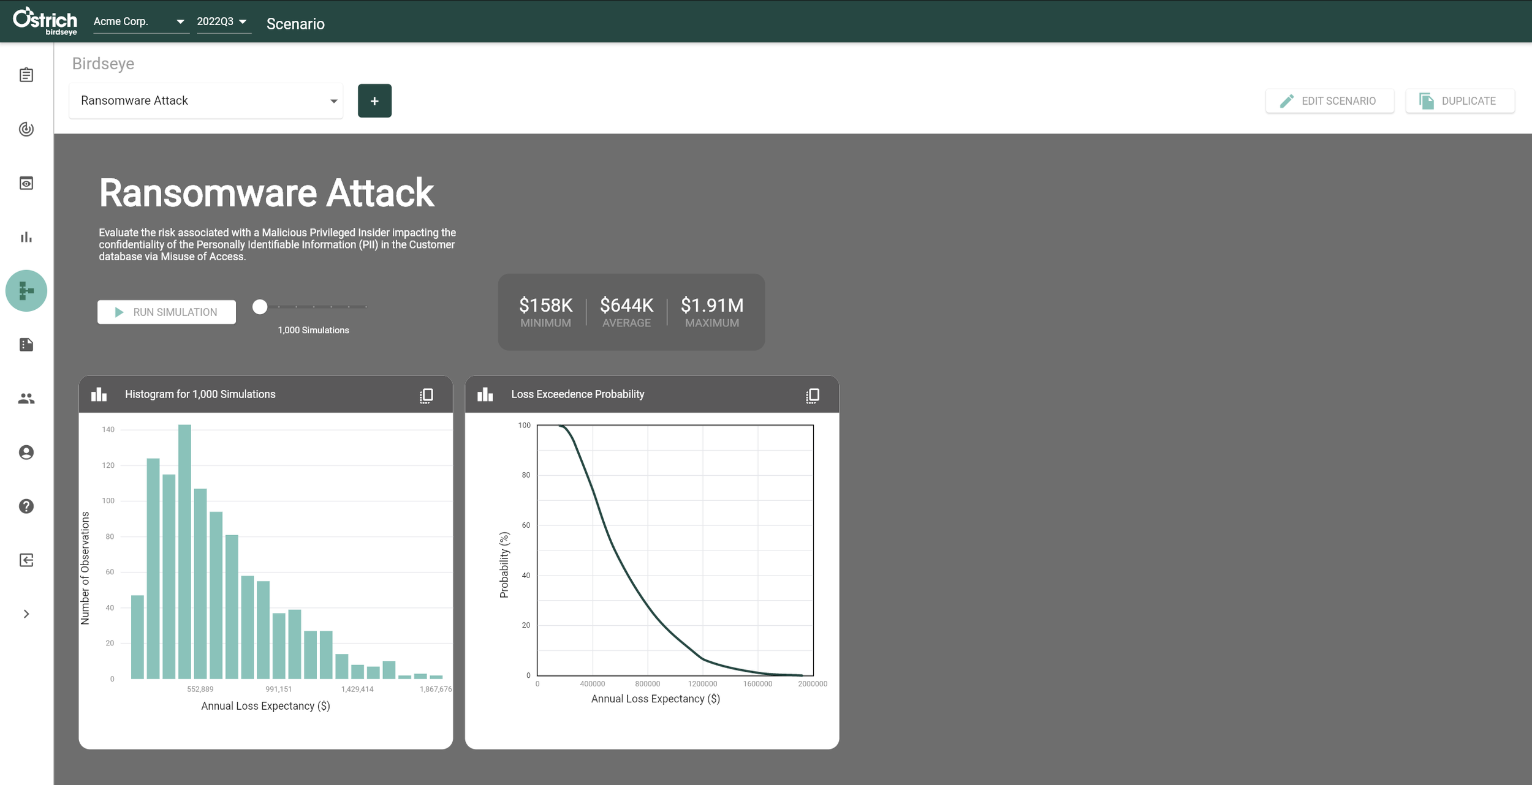
Task: Click the help question mark icon
Action: (26, 506)
